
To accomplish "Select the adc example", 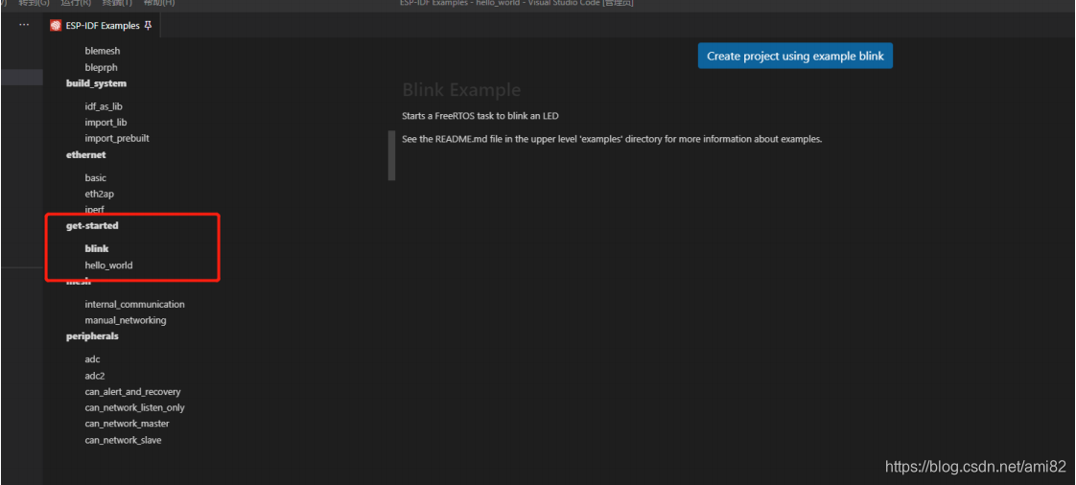I will pyautogui.click(x=93, y=359).
